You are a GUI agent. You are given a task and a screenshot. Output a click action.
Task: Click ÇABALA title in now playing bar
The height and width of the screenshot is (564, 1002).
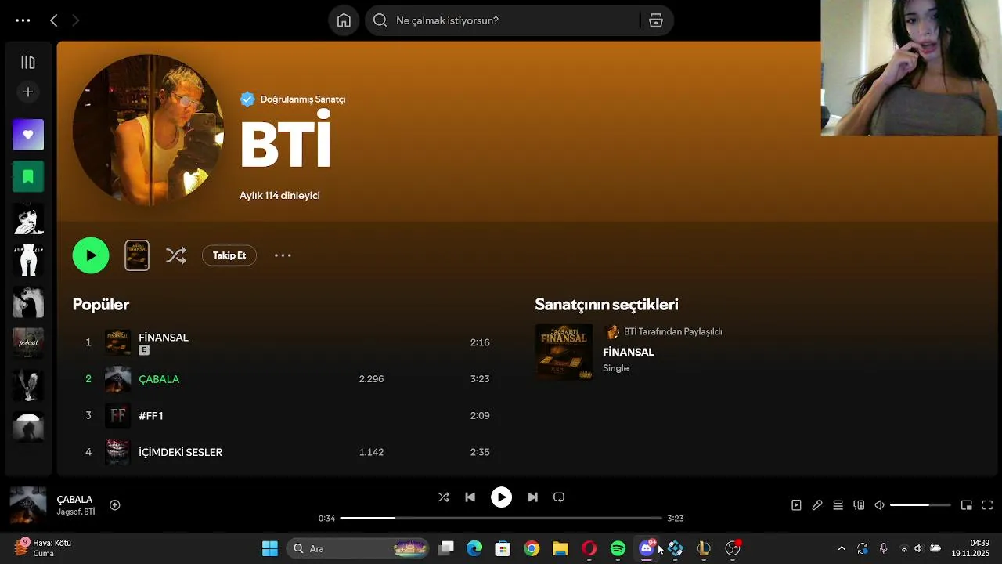(74, 500)
